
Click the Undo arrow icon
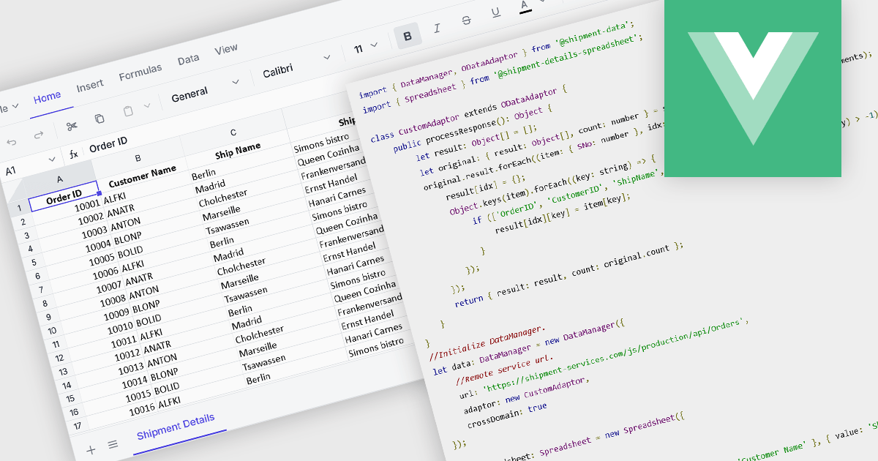click(x=12, y=142)
